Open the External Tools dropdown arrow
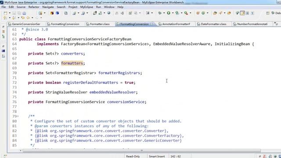This screenshot has height=158, width=281. (190, 13)
